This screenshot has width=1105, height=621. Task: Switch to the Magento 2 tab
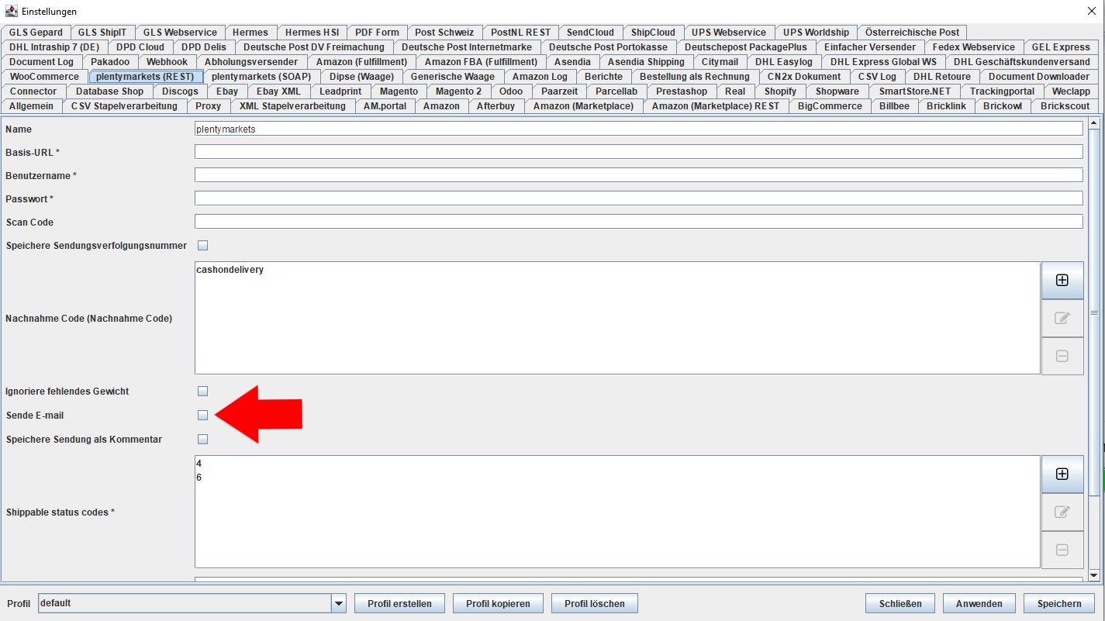(x=458, y=91)
